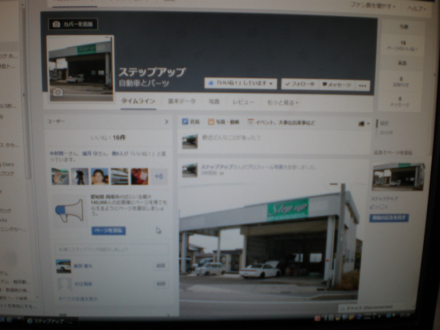This screenshot has height=330, width=440.
Task: Click the blue boost post button in right sidebar
Action: click(x=389, y=218)
